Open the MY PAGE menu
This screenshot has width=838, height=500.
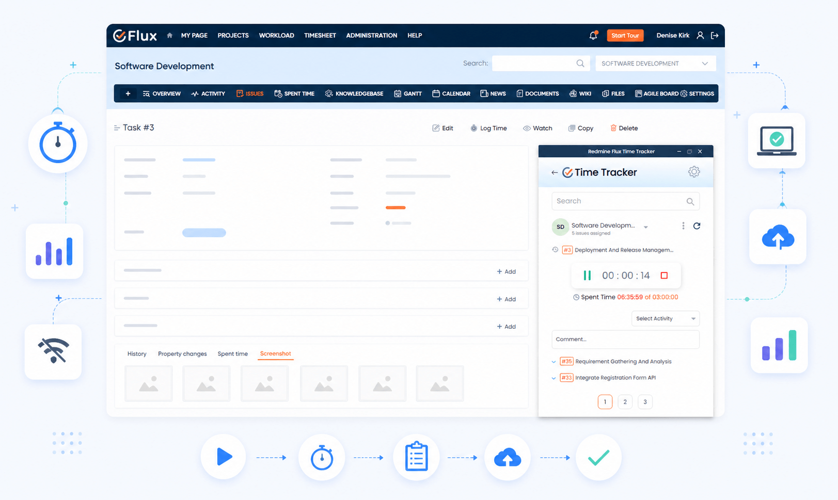pos(194,36)
